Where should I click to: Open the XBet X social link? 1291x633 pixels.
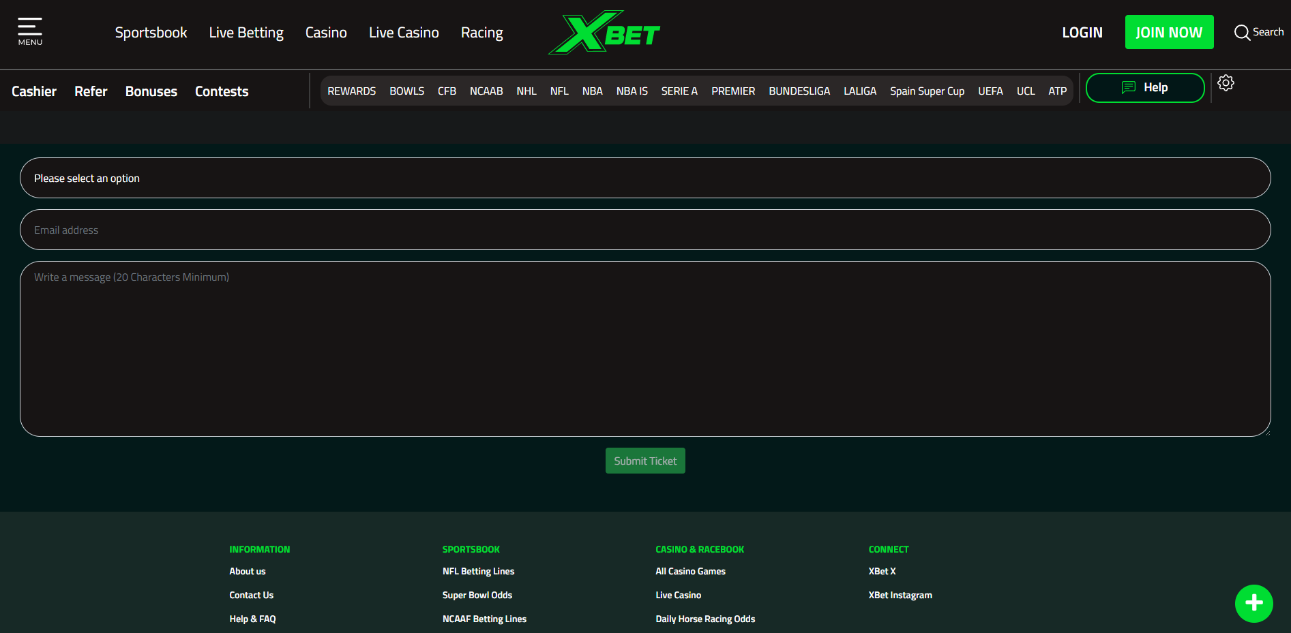pos(882,571)
